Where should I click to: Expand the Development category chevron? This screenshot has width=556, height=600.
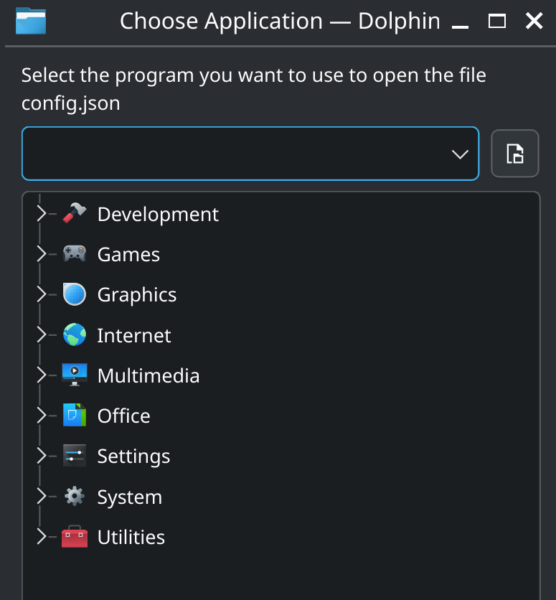point(42,213)
